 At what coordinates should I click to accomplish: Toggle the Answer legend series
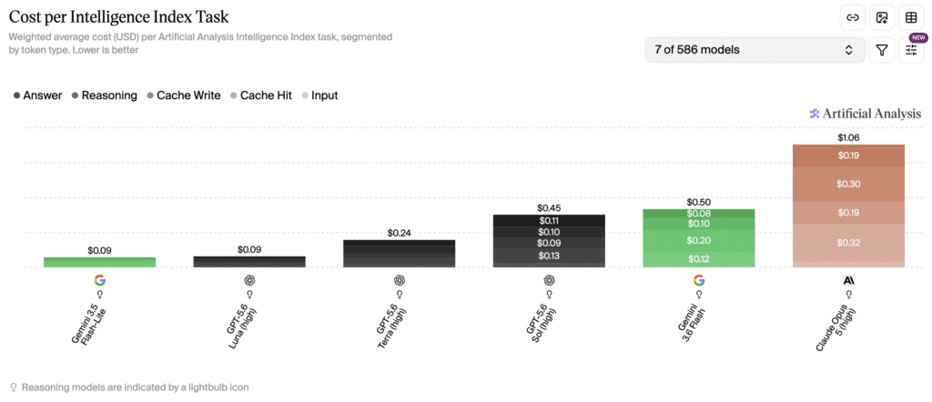pos(37,95)
